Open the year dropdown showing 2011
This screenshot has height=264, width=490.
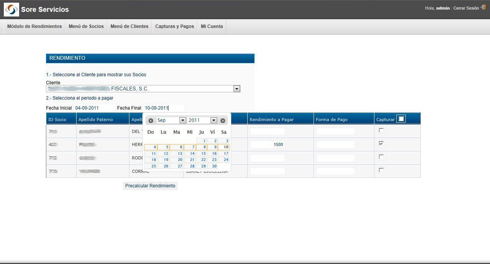(x=214, y=120)
